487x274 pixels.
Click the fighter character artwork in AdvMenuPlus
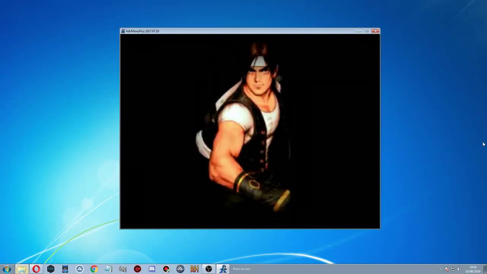(x=243, y=127)
